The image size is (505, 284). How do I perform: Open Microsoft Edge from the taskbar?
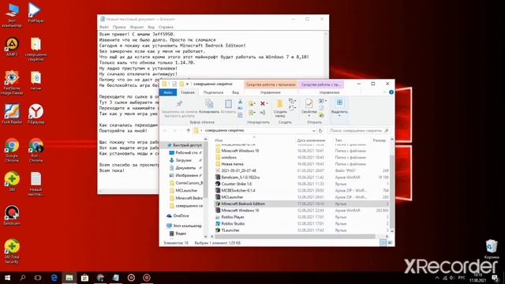point(54,278)
